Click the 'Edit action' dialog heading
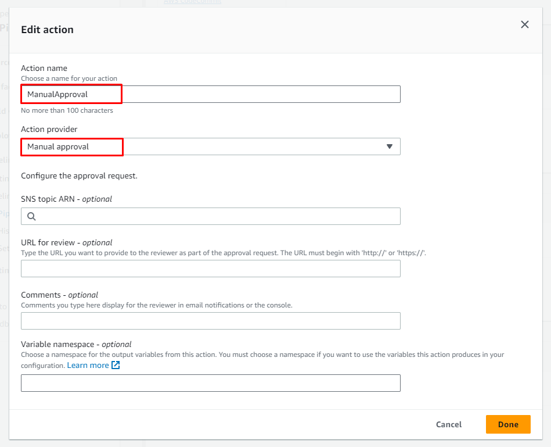This screenshot has height=447, width=551. 47,30
